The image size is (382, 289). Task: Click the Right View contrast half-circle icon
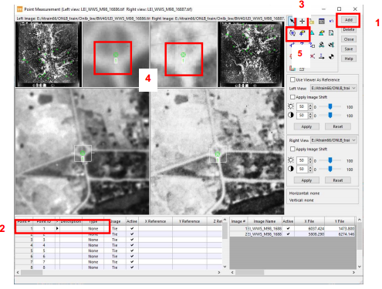click(x=291, y=169)
